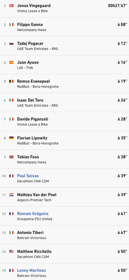The width and height of the screenshot is (129, 280).
Task: Click the Mexican flag beside Isaac Del Toro
Action: [x=12, y=100]
